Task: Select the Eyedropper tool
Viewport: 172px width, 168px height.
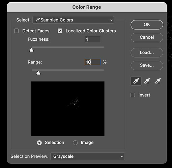Action: point(136,81)
